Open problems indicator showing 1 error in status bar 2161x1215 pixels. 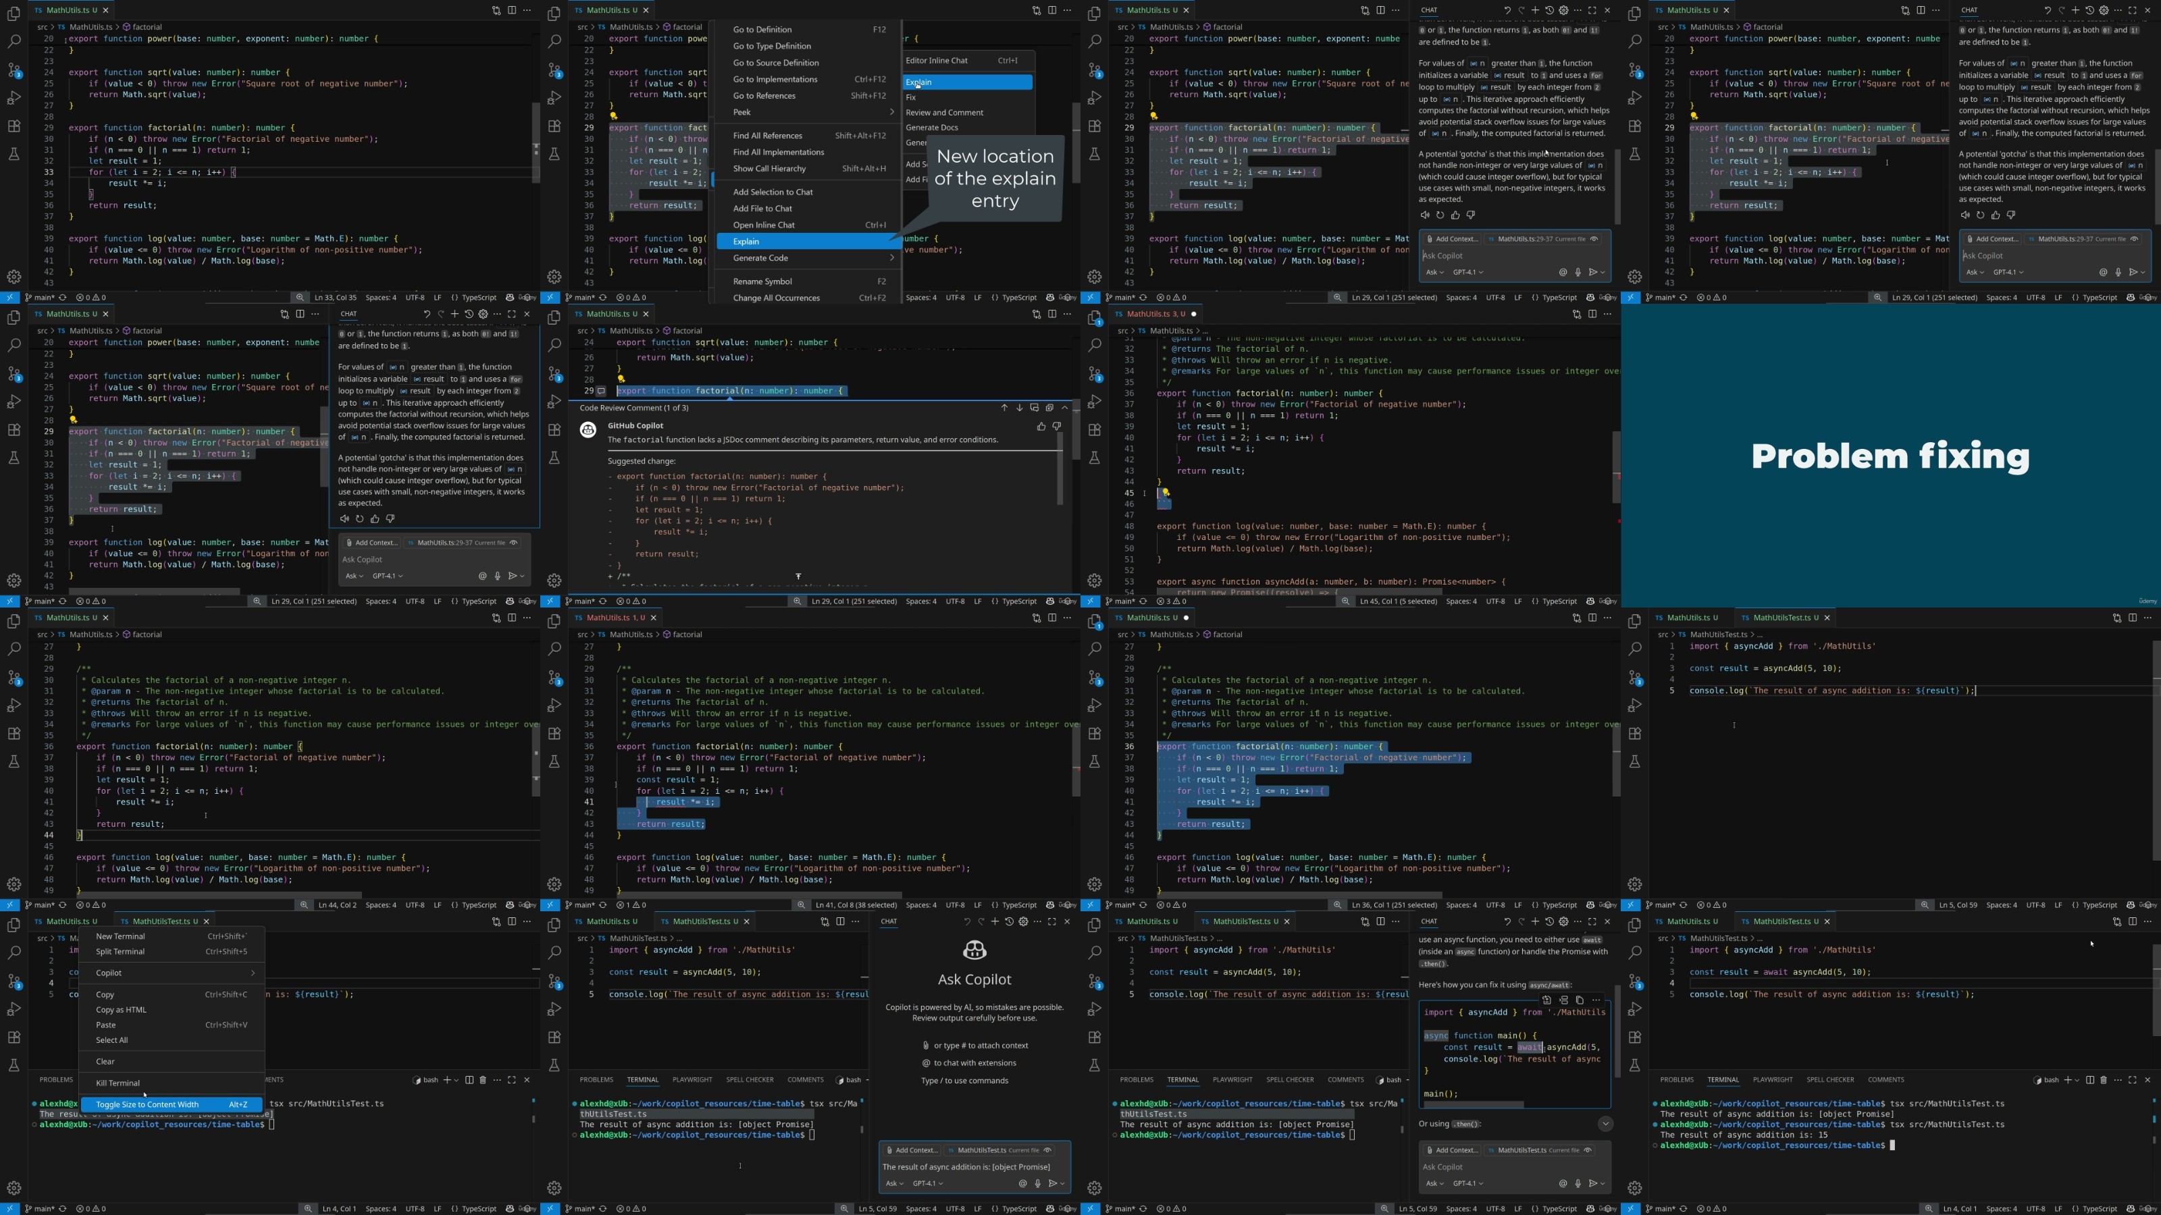631,905
